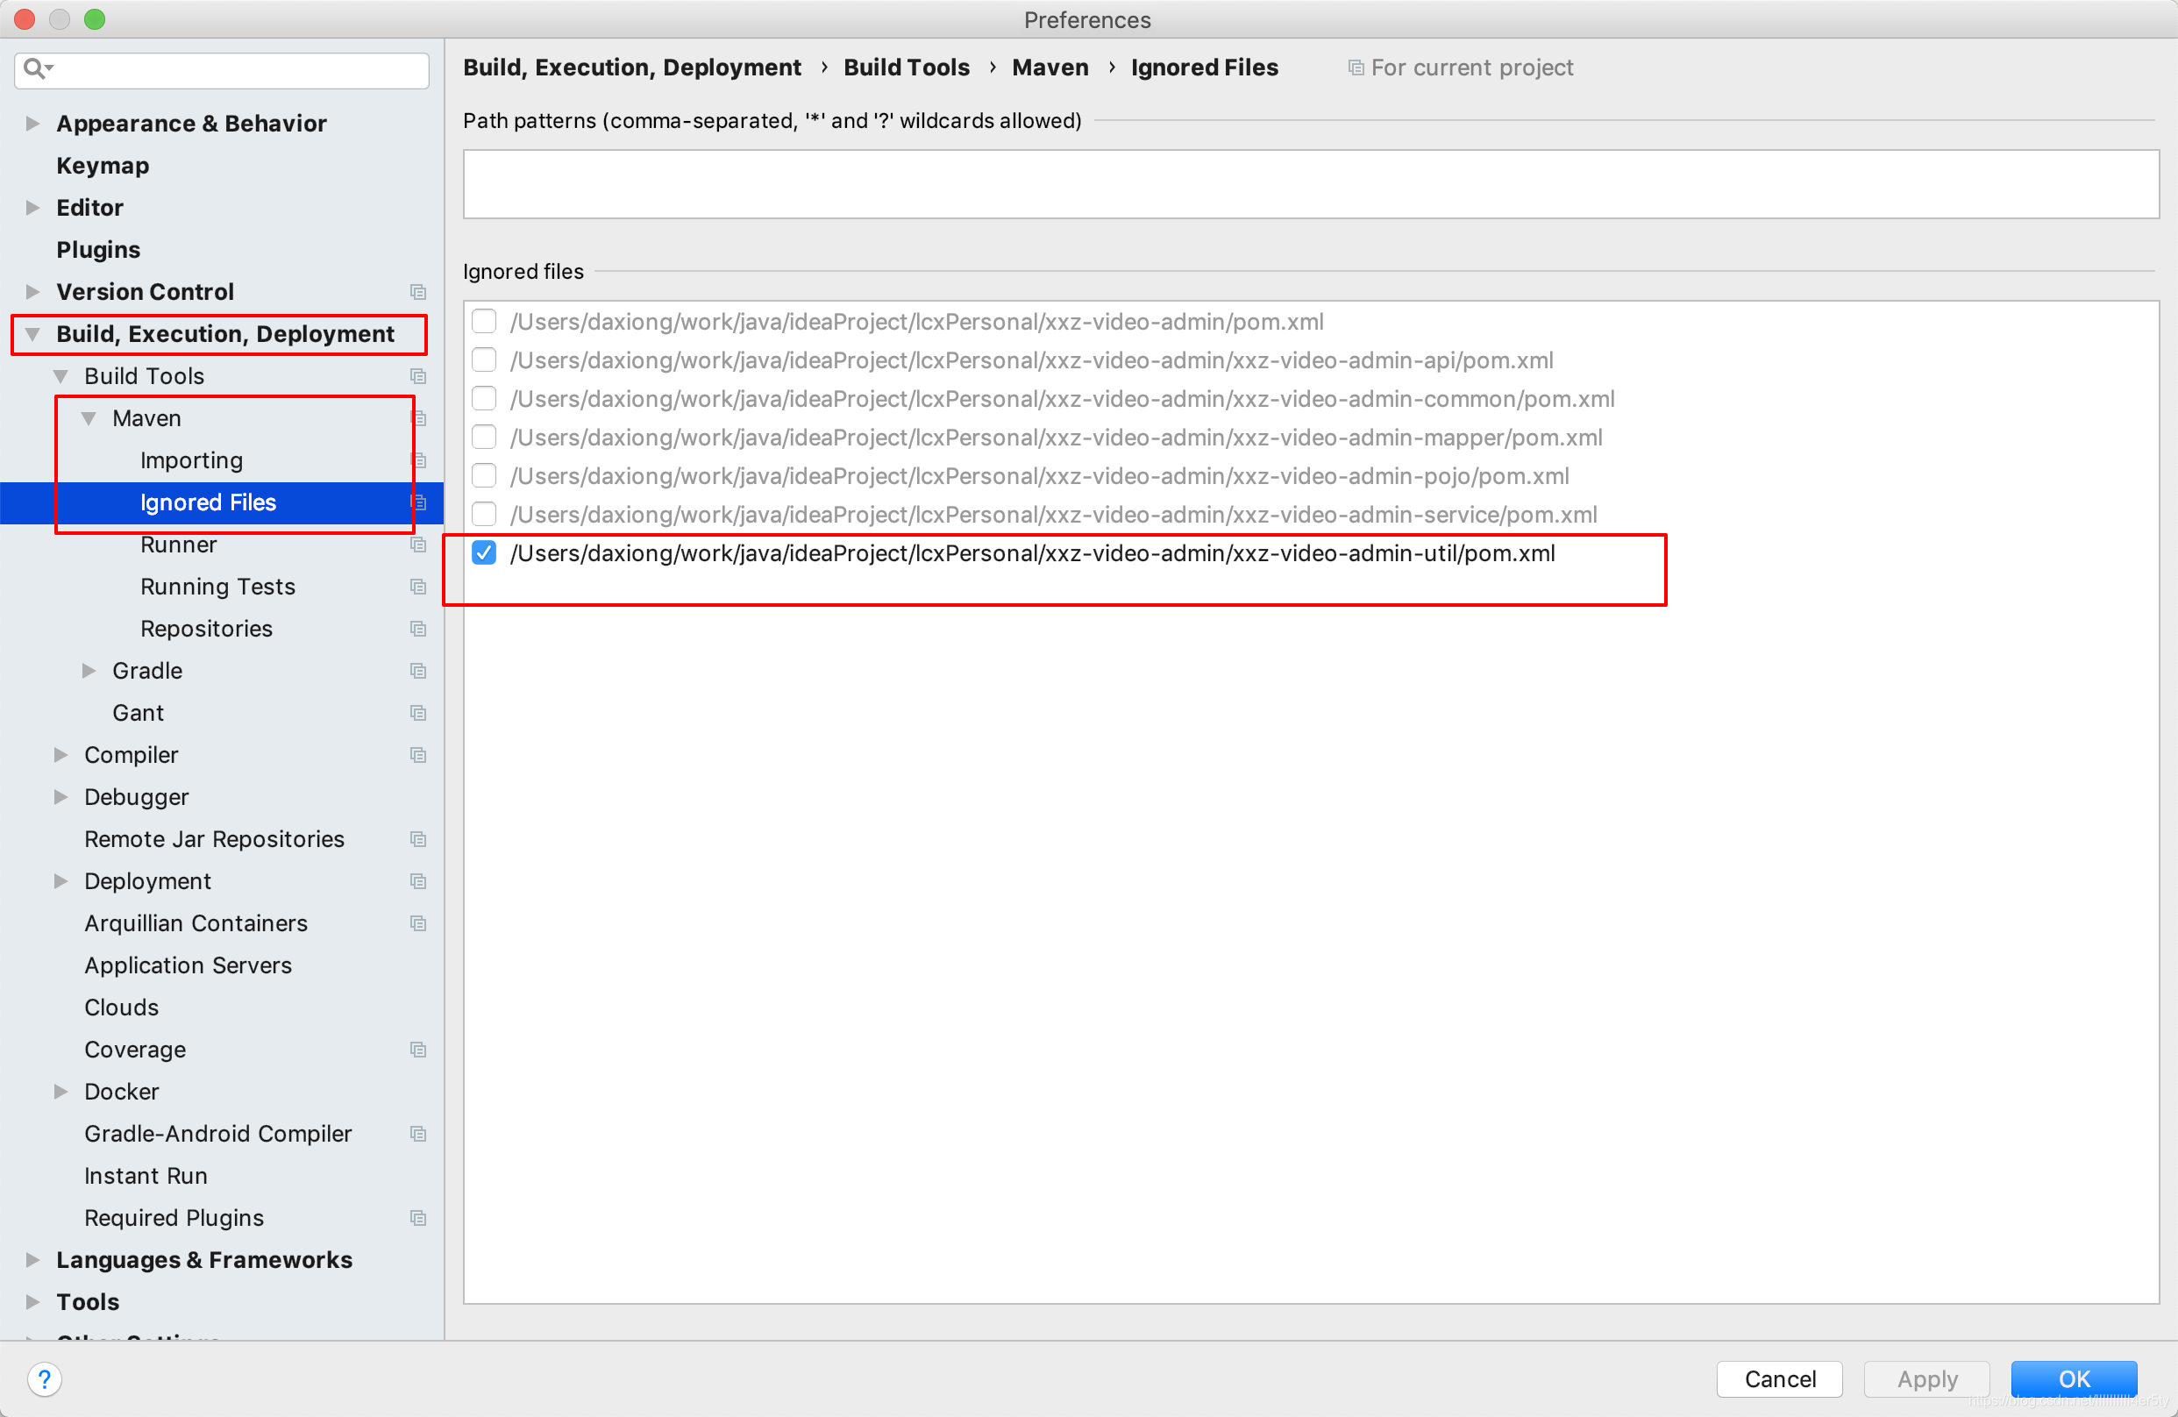Image resolution: width=2178 pixels, height=1417 pixels.
Task: Click the copy-settings icon next to Gradle
Action: tap(419, 670)
